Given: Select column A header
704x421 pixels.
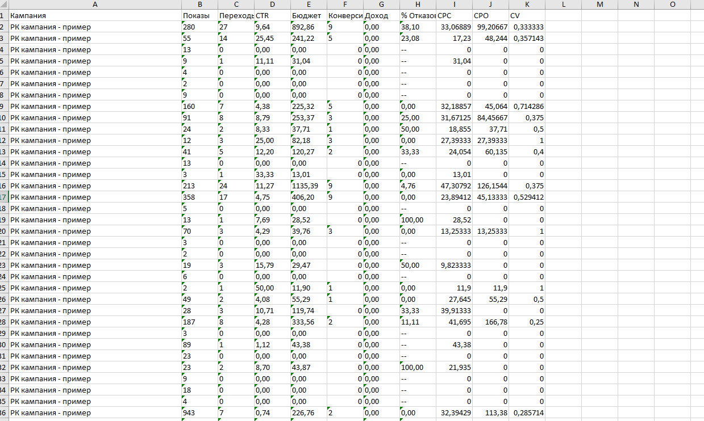Looking at the screenshot, I should (94, 5).
